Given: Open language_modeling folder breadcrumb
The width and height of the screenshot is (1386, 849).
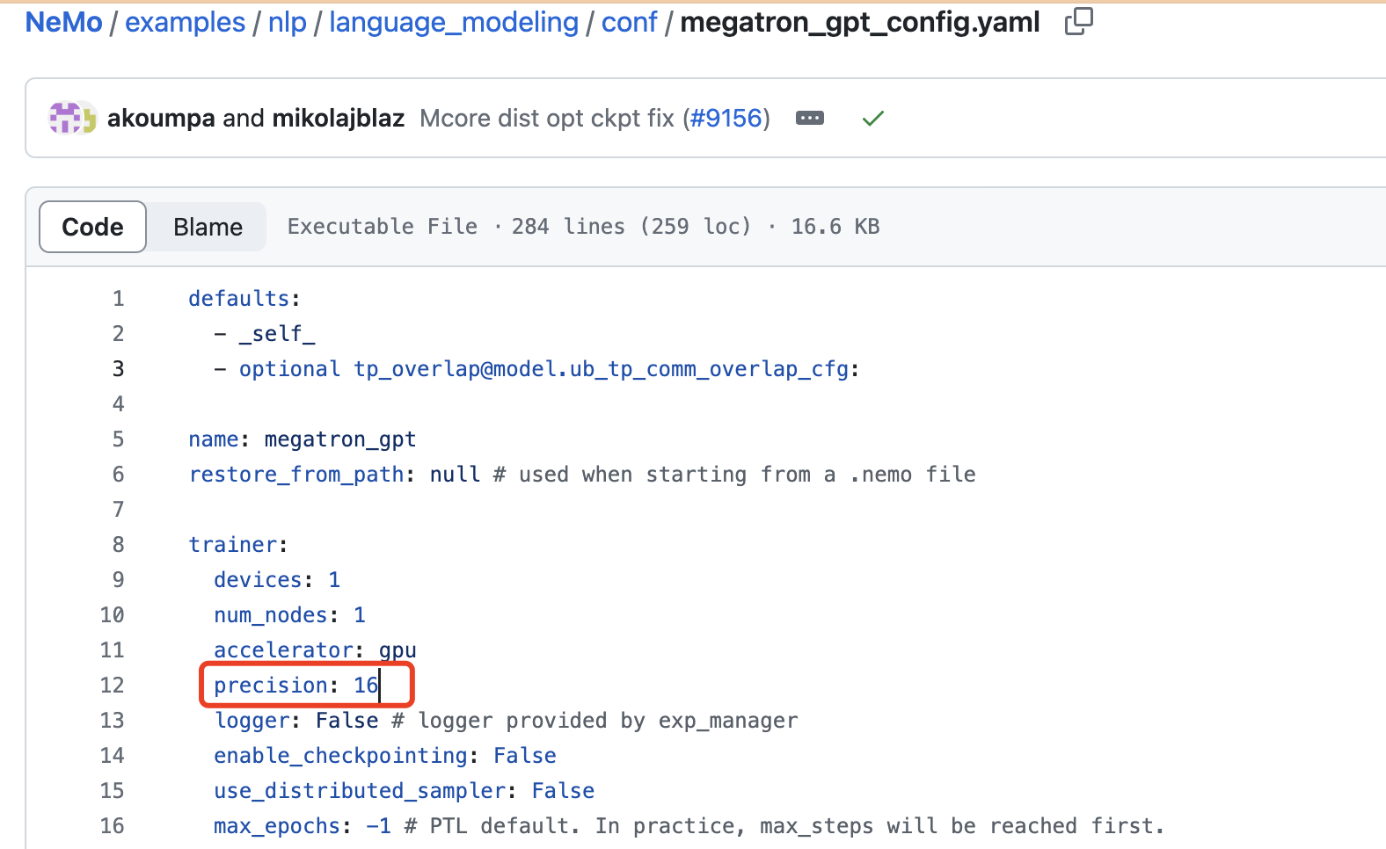Looking at the screenshot, I should [454, 22].
